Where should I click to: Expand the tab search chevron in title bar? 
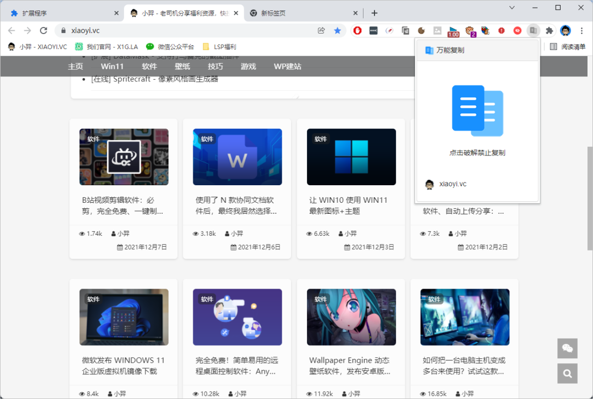[x=512, y=8]
